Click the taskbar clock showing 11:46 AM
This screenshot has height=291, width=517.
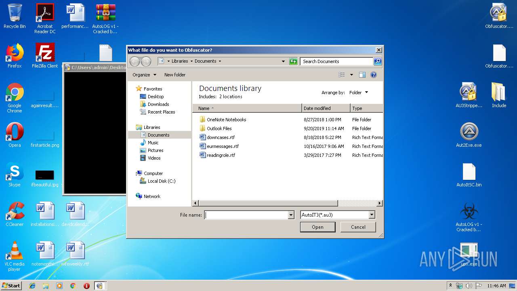click(x=496, y=286)
